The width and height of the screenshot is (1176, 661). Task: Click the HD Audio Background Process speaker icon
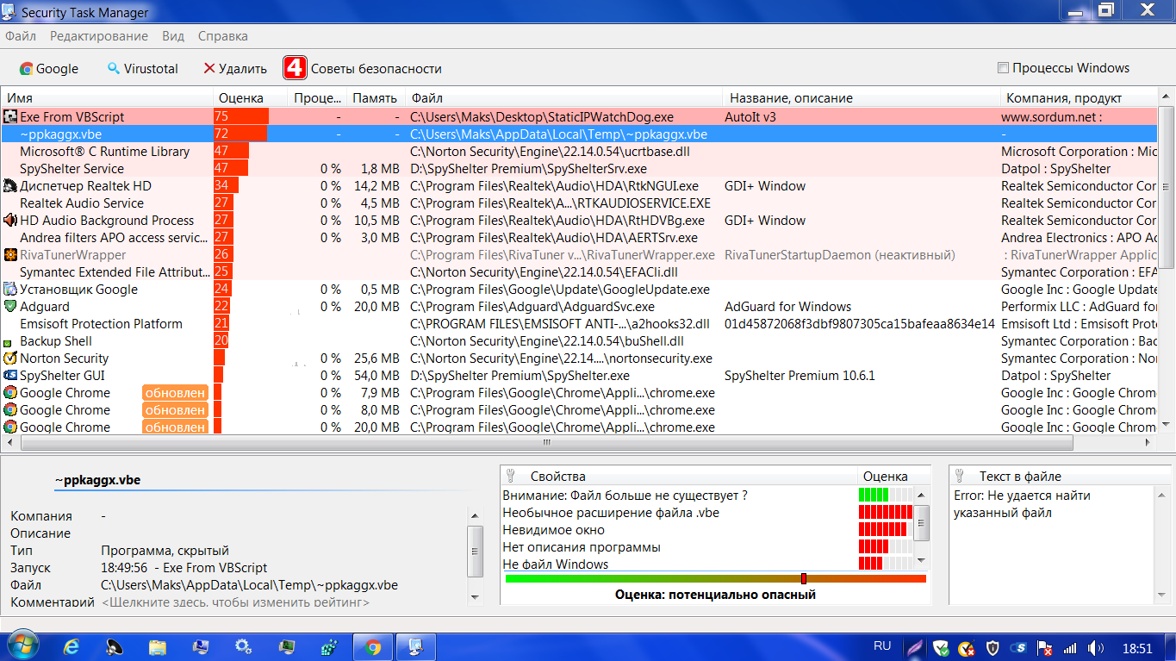pyautogui.click(x=10, y=220)
